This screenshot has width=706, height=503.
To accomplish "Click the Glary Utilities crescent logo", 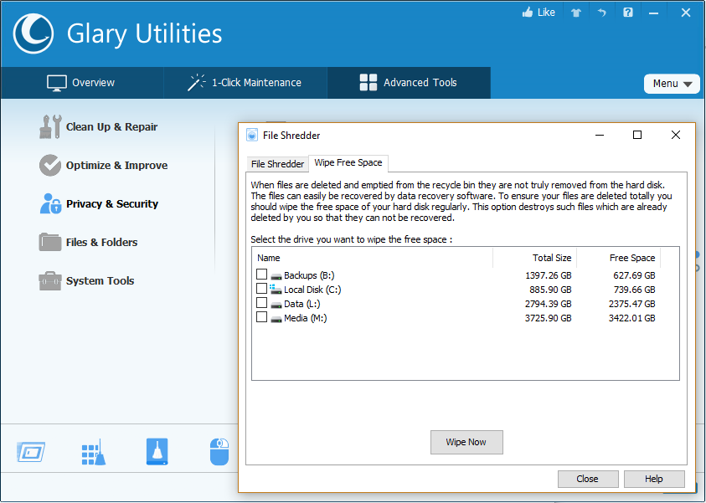I will click(x=33, y=33).
